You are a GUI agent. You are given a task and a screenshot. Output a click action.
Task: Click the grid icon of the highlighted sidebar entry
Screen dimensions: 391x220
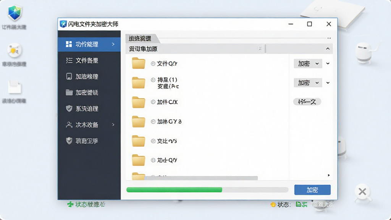(69, 44)
